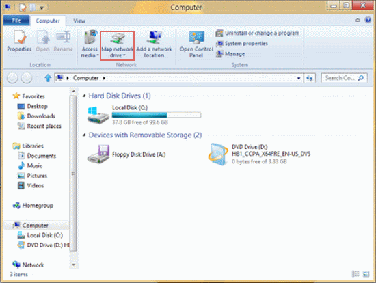
Task: Open the address bar history dropdown
Action: coord(299,78)
